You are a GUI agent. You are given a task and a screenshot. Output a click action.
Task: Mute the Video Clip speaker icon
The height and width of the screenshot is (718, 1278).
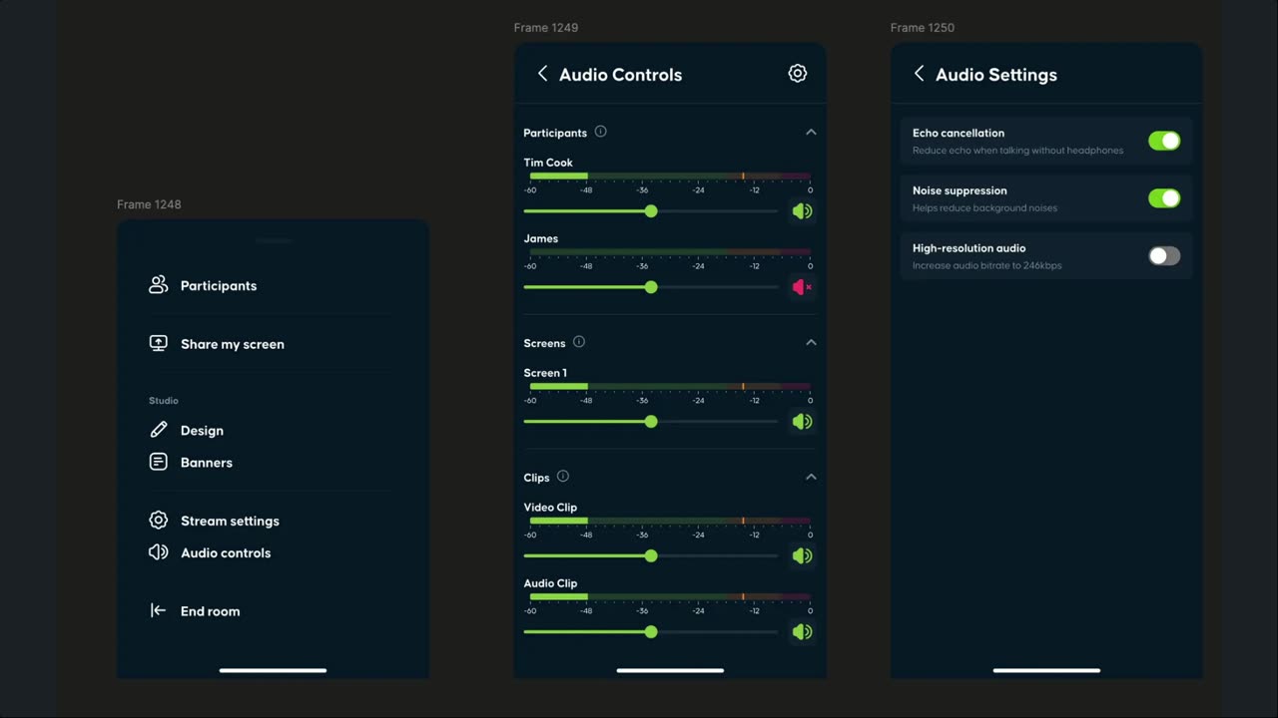point(802,556)
